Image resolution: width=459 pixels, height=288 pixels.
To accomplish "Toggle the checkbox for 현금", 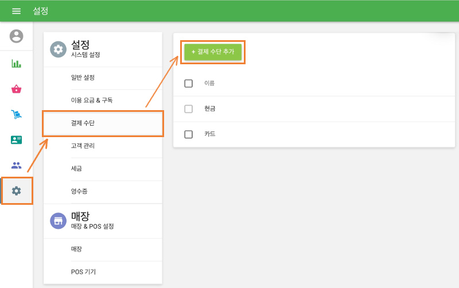I will click(x=189, y=109).
